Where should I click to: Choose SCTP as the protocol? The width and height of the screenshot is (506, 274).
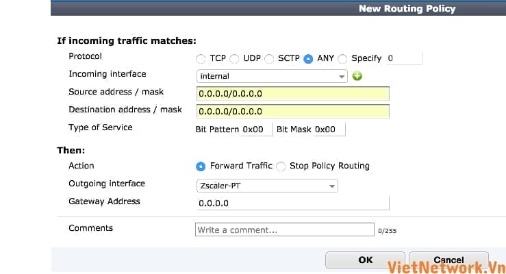[269, 59]
